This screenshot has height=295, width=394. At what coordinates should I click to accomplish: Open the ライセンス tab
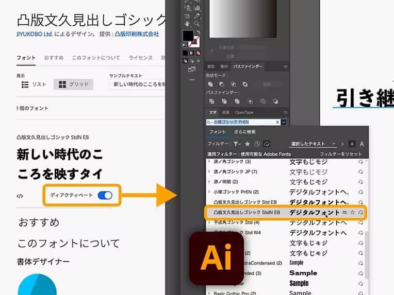(x=140, y=58)
